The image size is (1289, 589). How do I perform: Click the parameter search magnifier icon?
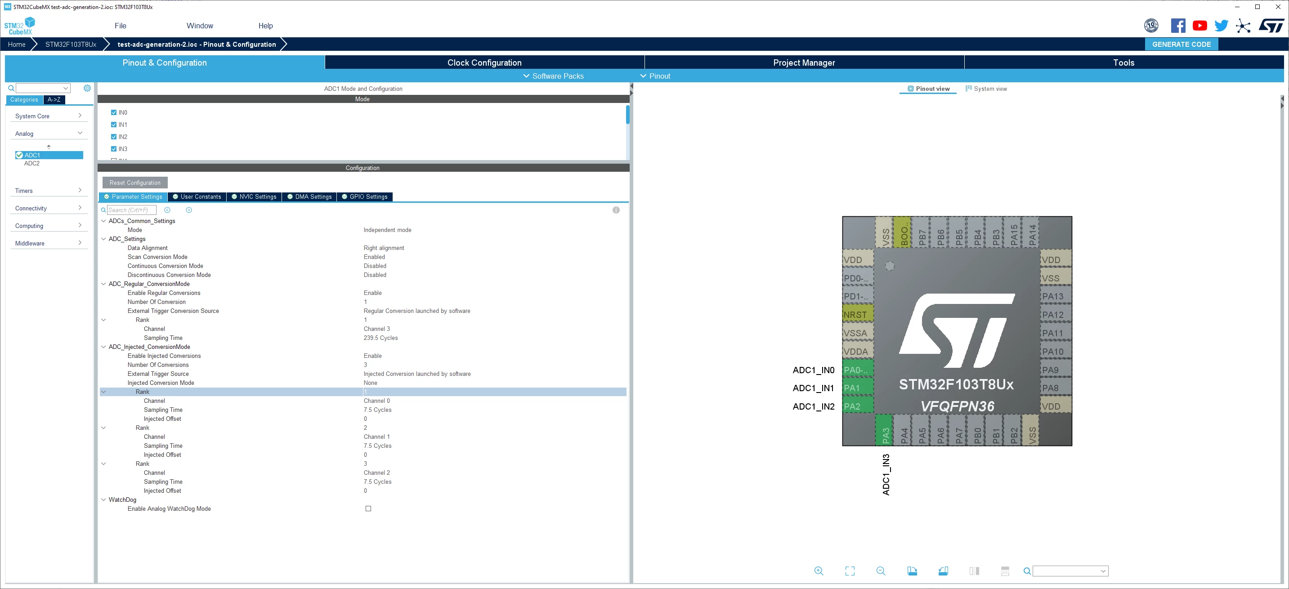click(103, 210)
